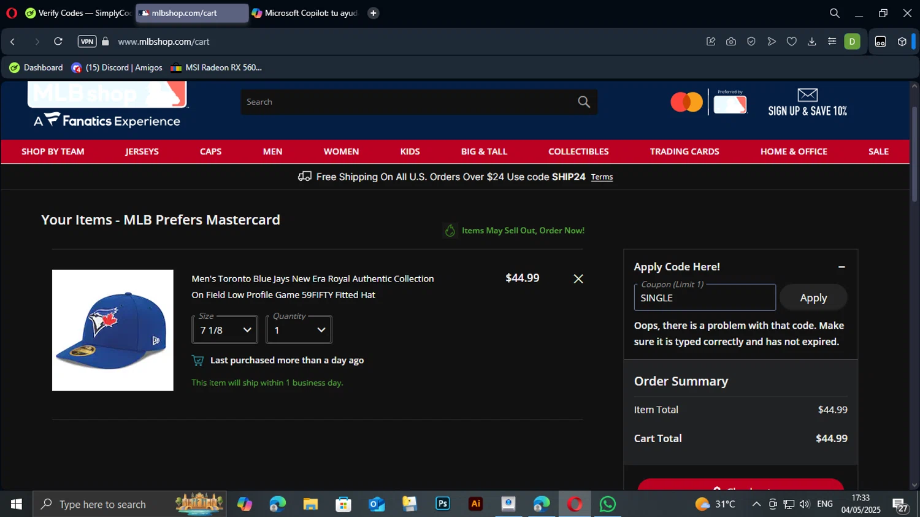Screen dimensions: 920x517
Task: Open the Caps menu
Action: [x=210, y=151]
